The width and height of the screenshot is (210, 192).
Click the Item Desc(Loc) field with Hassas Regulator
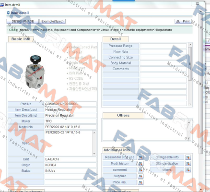(70, 109)
